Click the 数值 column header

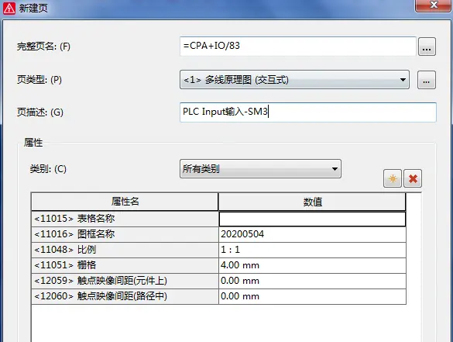click(x=312, y=202)
